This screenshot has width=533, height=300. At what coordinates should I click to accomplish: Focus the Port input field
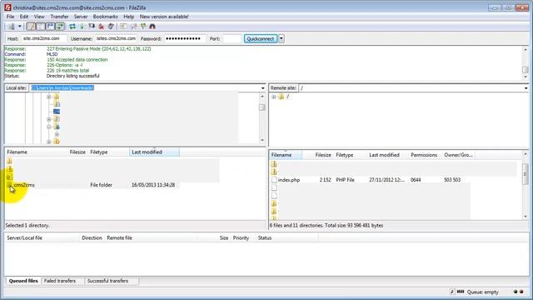232,38
